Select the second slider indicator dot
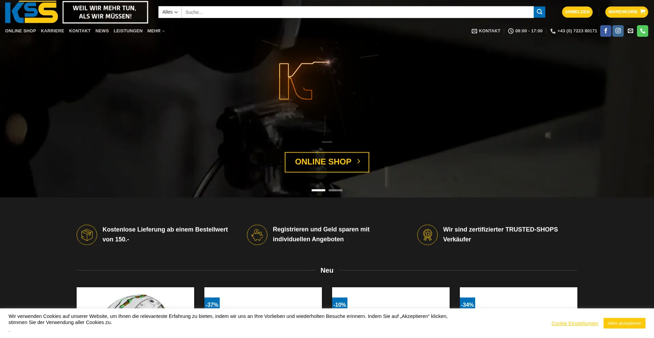Viewport: 654px width, 338px height. (x=336, y=190)
